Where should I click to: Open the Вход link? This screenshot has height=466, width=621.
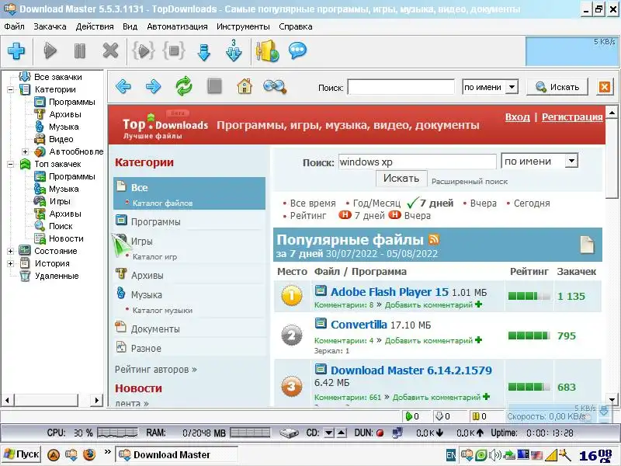pyautogui.click(x=517, y=117)
